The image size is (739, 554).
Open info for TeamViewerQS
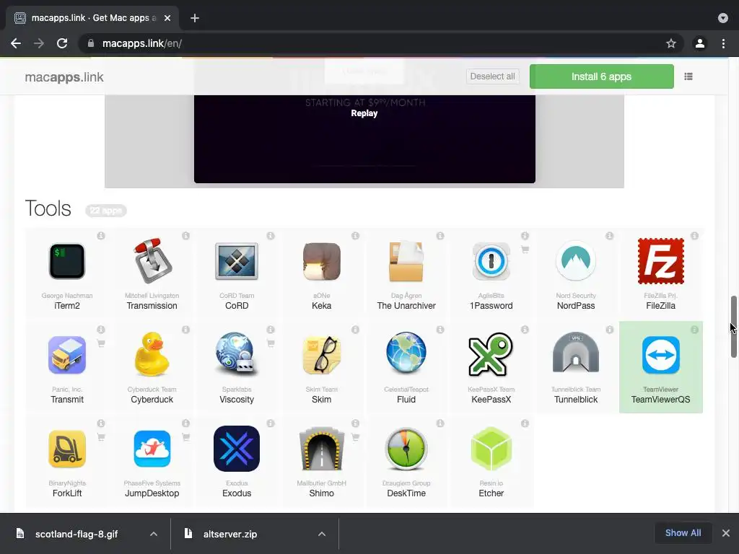click(695, 330)
